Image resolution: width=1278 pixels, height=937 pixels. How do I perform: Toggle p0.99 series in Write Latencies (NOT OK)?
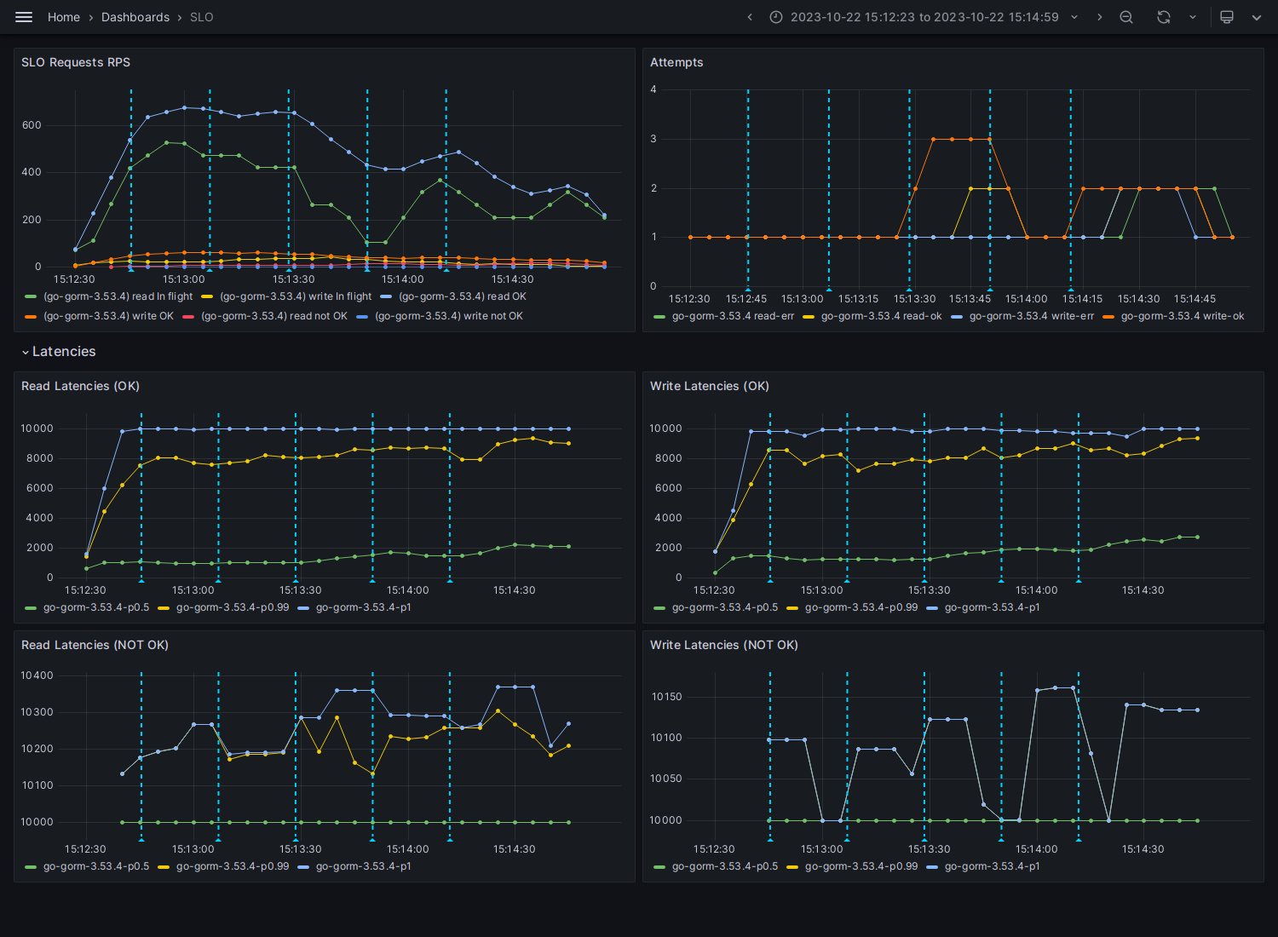[x=861, y=866]
